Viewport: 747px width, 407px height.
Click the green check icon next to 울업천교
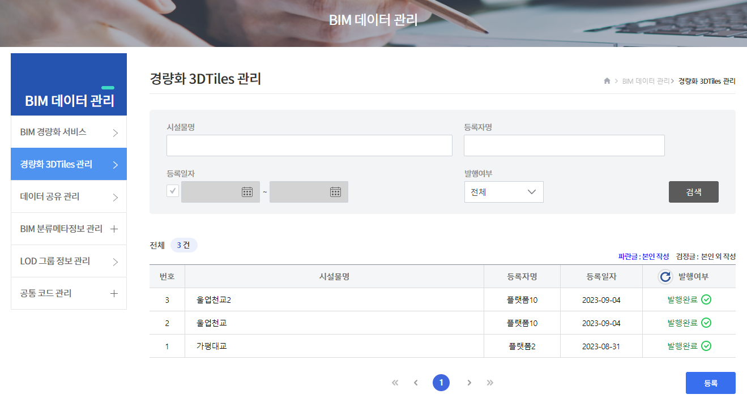[x=706, y=322]
